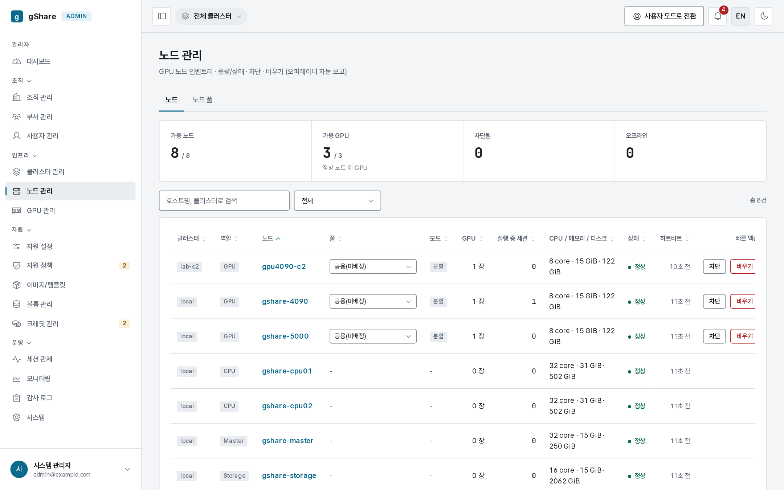Go to 부서 관리 page
Image resolution: width=784 pixels, height=490 pixels.
click(70, 117)
